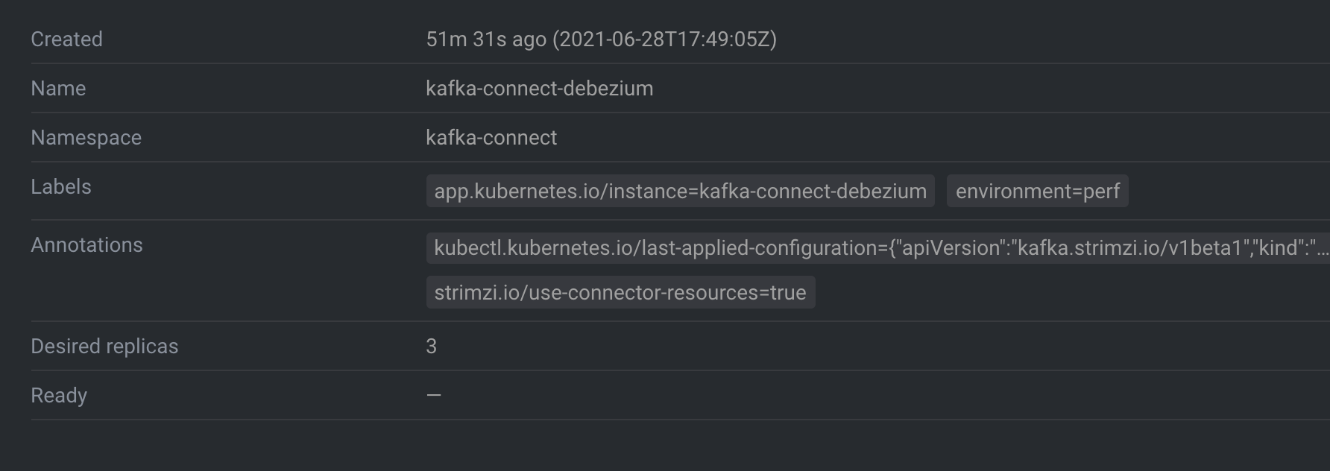Click the Created field label
Screen dimensions: 1330x471
pos(66,39)
